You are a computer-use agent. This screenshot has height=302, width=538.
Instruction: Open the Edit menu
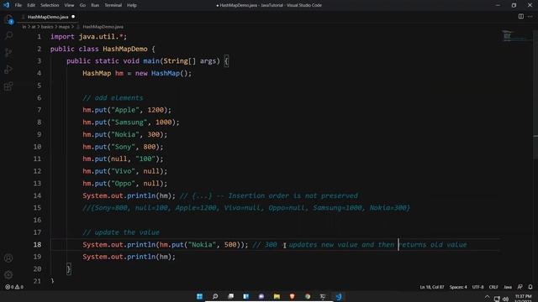click(31, 5)
